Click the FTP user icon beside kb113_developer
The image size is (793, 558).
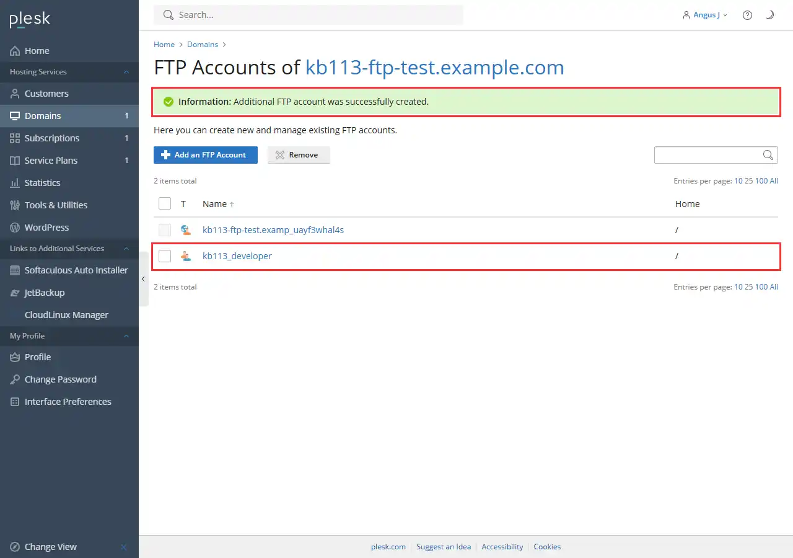[x=186, y=256]
